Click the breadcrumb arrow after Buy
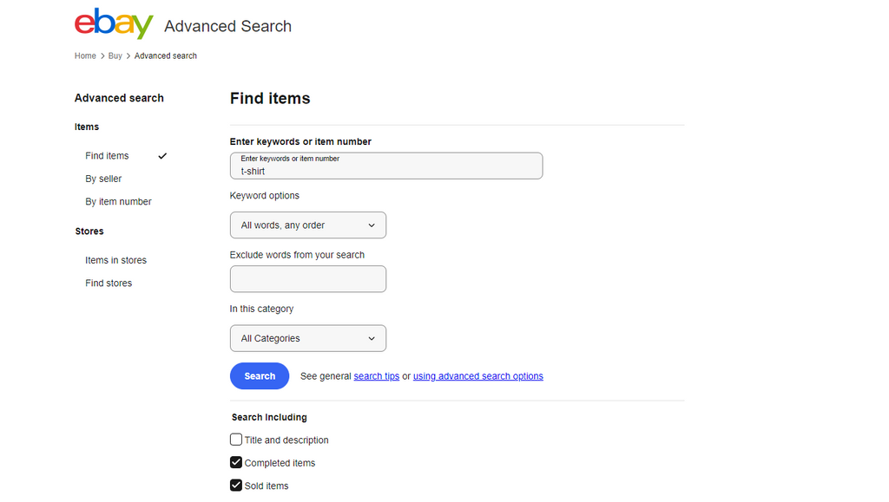The height and width of the screenshot is (502, 889). [x=128, y=56]
